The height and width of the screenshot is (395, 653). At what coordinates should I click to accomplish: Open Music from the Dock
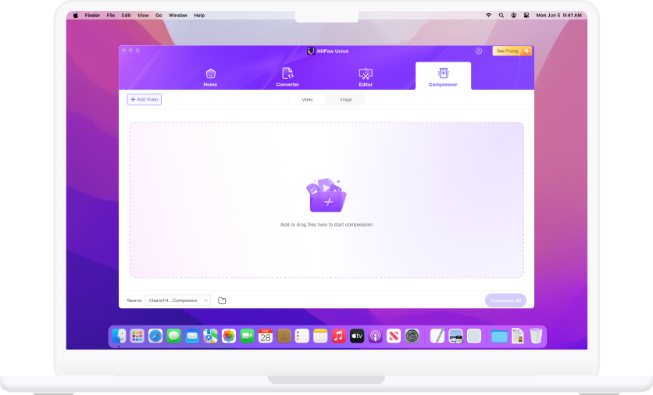338,336
